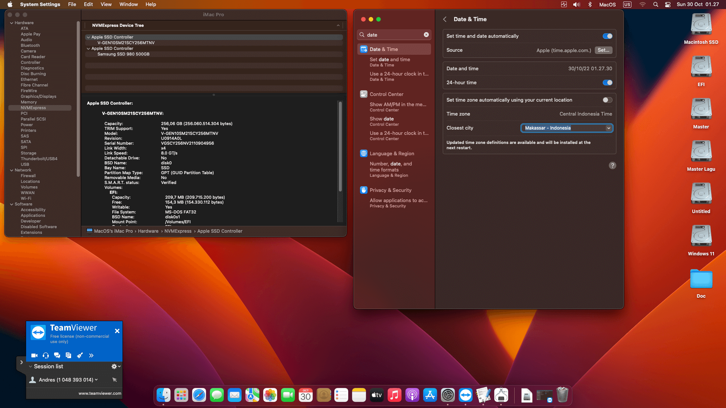Open the Window menu

[x=129, y=5]
